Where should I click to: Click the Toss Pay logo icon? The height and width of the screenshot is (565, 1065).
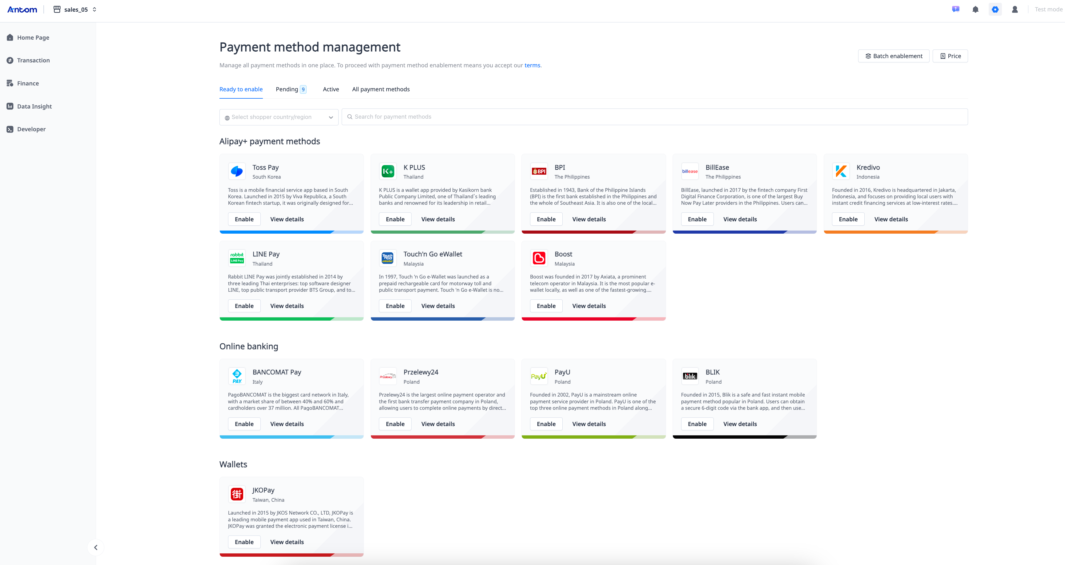[237, 172]
